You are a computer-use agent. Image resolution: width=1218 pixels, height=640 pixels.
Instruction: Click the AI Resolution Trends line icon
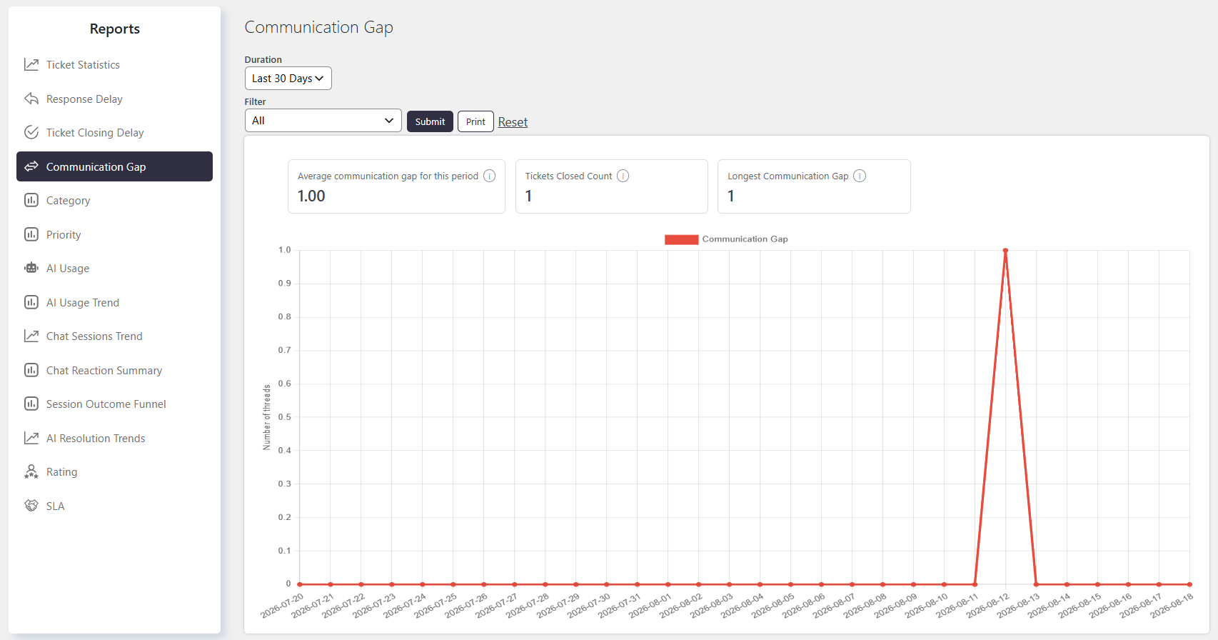(x=31, y=438)
